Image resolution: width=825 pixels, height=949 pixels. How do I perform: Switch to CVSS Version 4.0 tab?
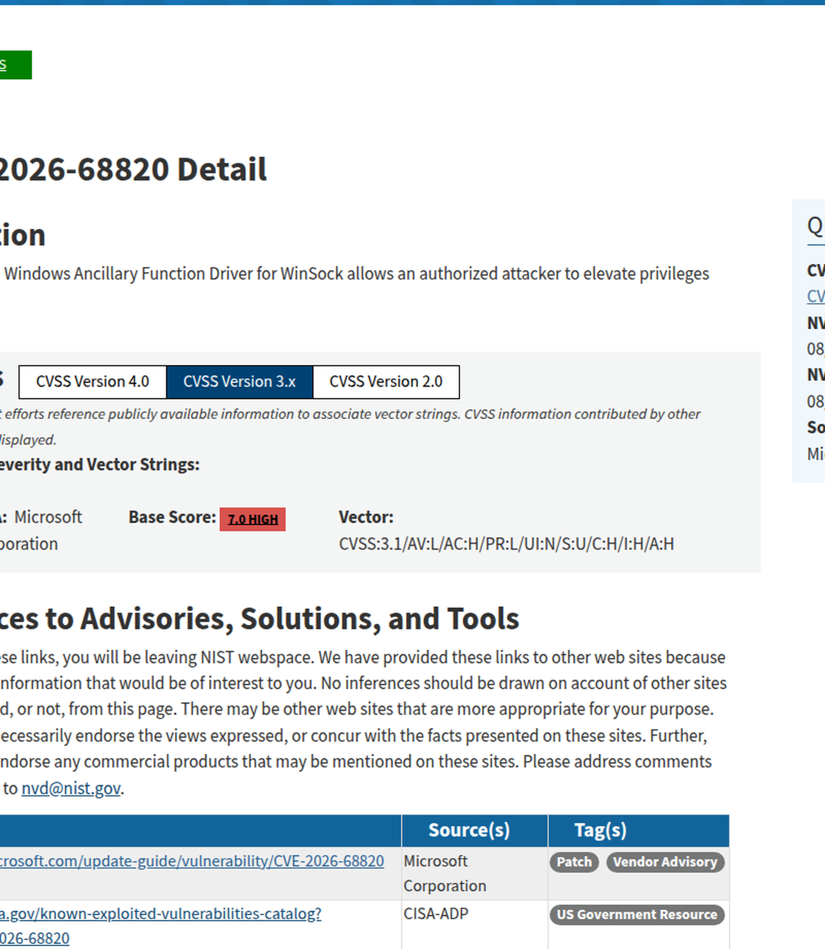tap(93, 382)
